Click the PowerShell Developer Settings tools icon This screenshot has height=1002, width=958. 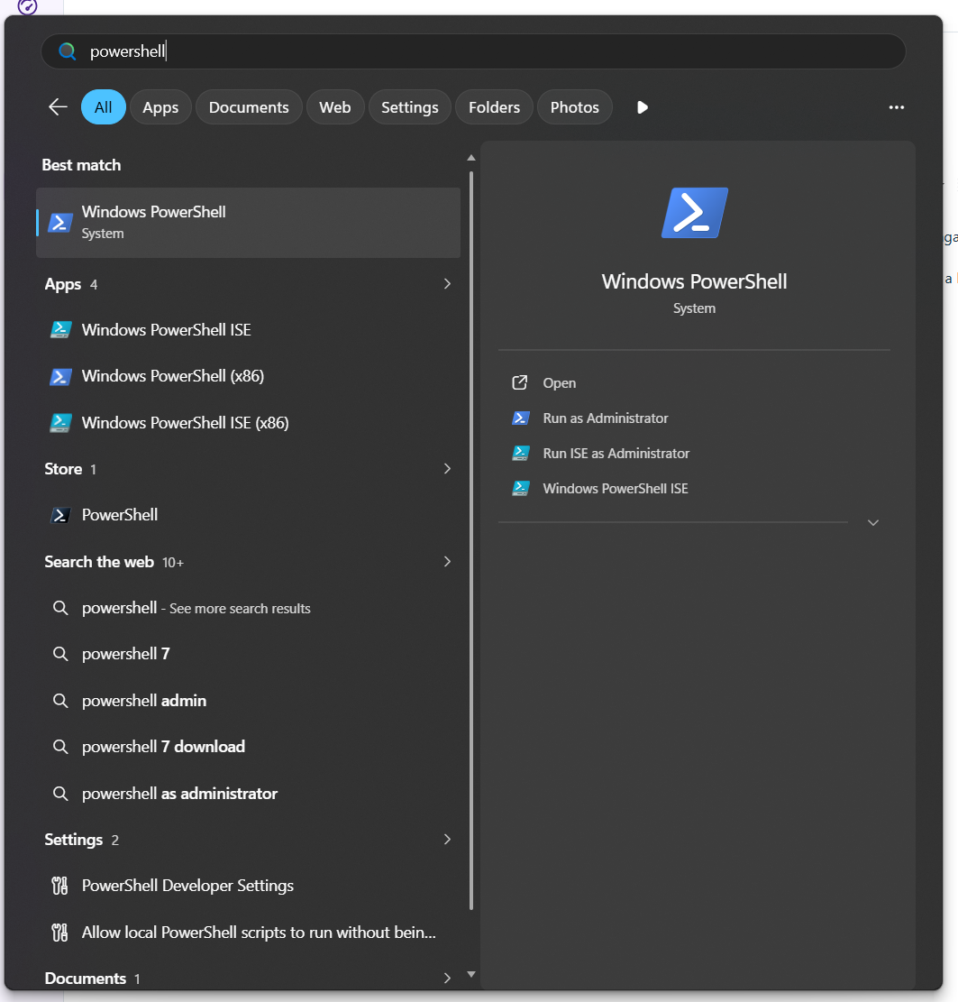click(59, 886)
